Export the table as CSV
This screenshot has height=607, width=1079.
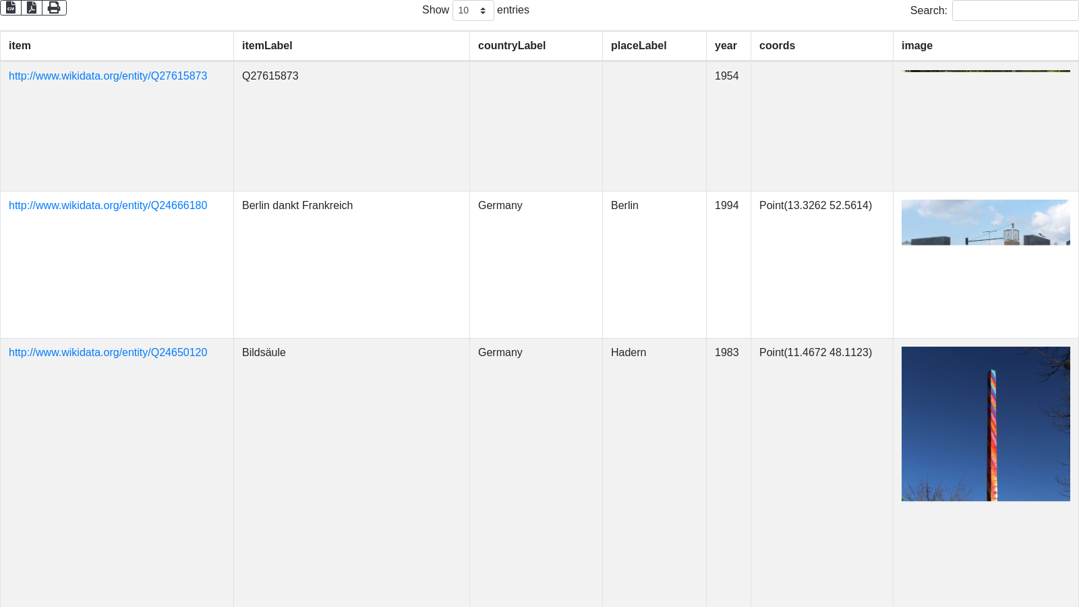(x=11, y=7)
